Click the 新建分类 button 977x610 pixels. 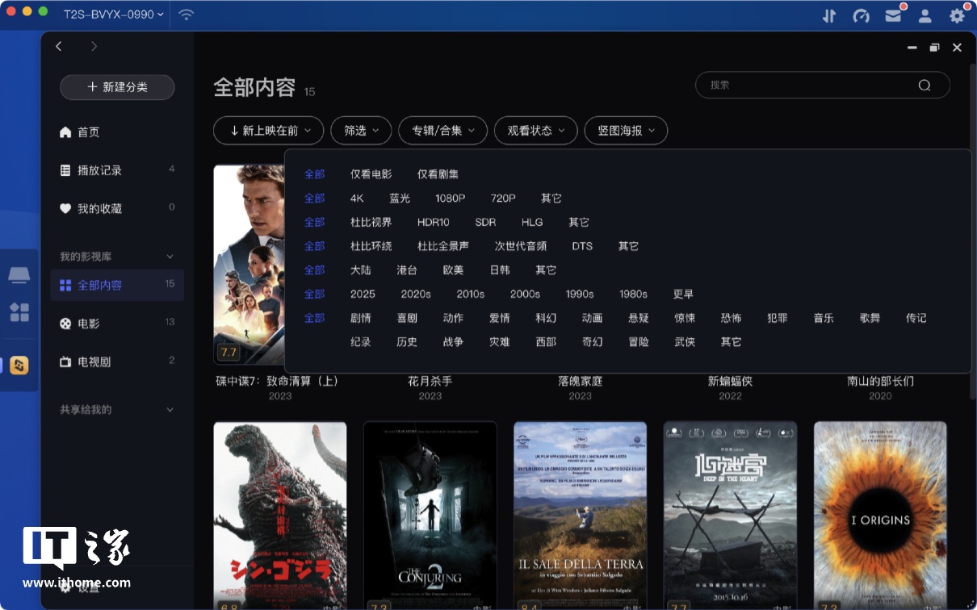click(117, 87)
